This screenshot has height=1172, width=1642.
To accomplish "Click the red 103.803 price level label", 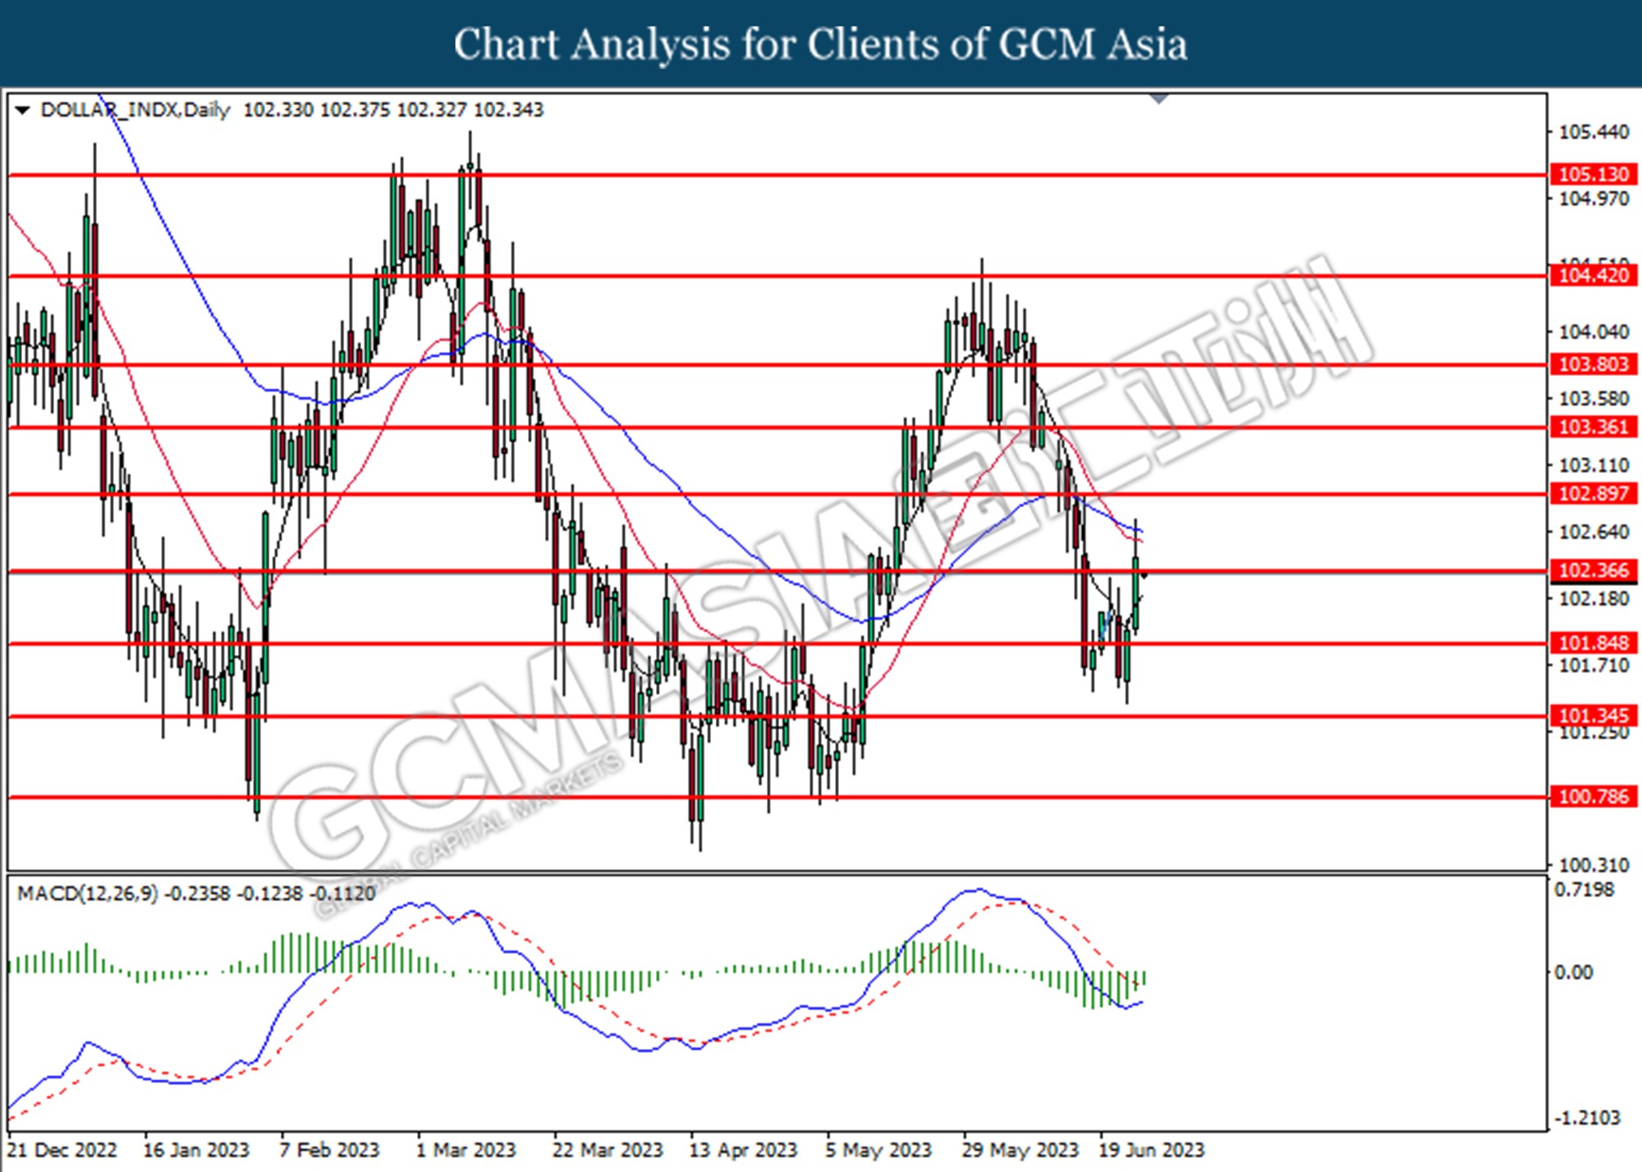I will point(1593,364).
